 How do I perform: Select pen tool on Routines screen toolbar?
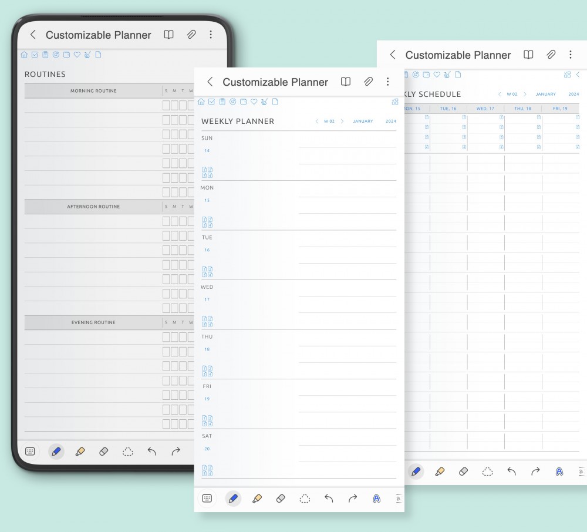(56, 452)
